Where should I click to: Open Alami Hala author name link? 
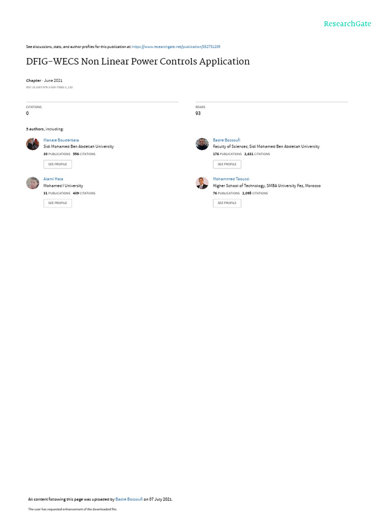point(53,179)
